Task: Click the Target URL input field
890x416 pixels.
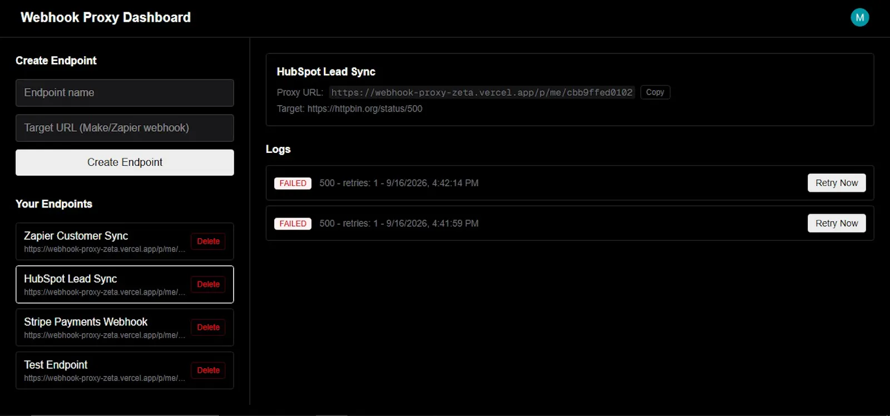Action: click(125, 128)
